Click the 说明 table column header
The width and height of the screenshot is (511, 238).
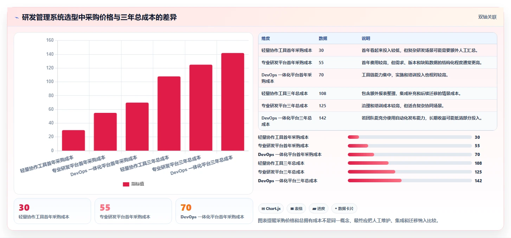366,39
